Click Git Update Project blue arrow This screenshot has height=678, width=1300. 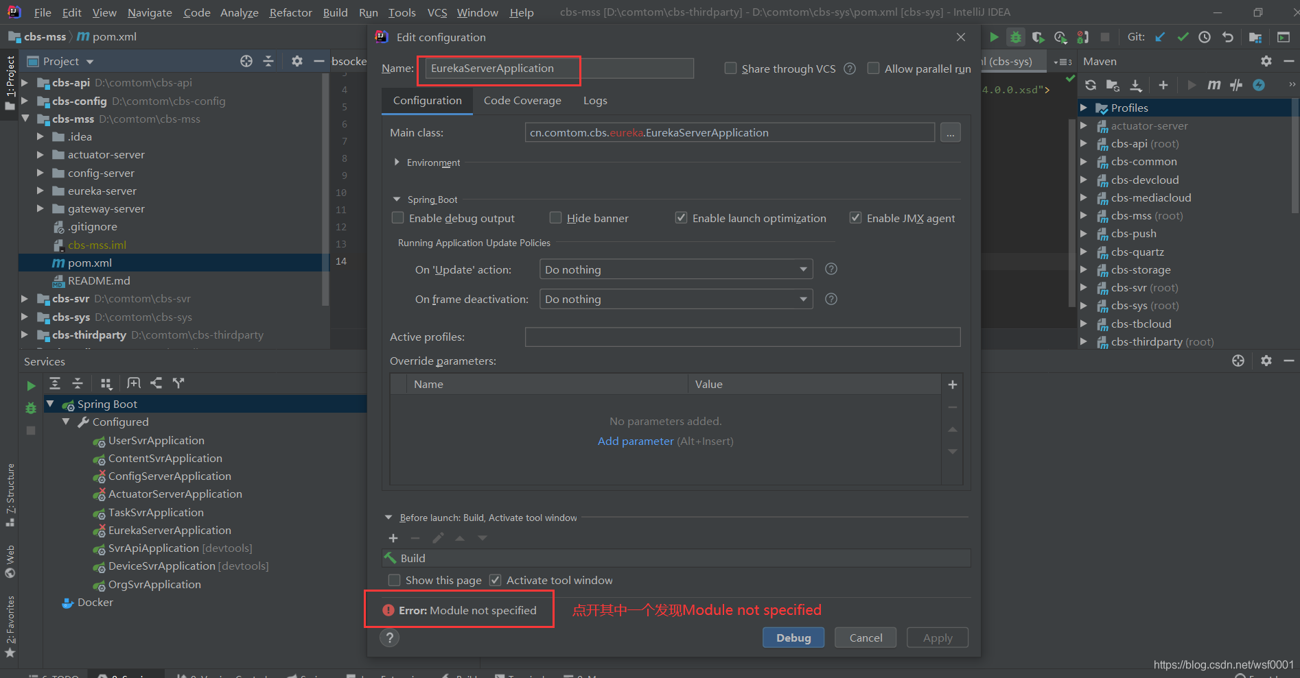pos(1160,37)
